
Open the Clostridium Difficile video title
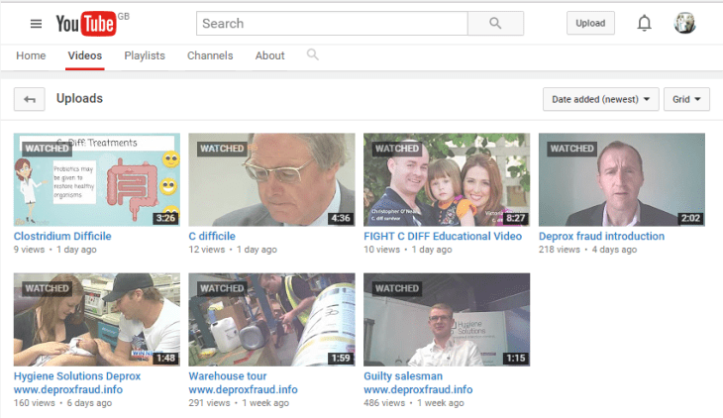62,237
